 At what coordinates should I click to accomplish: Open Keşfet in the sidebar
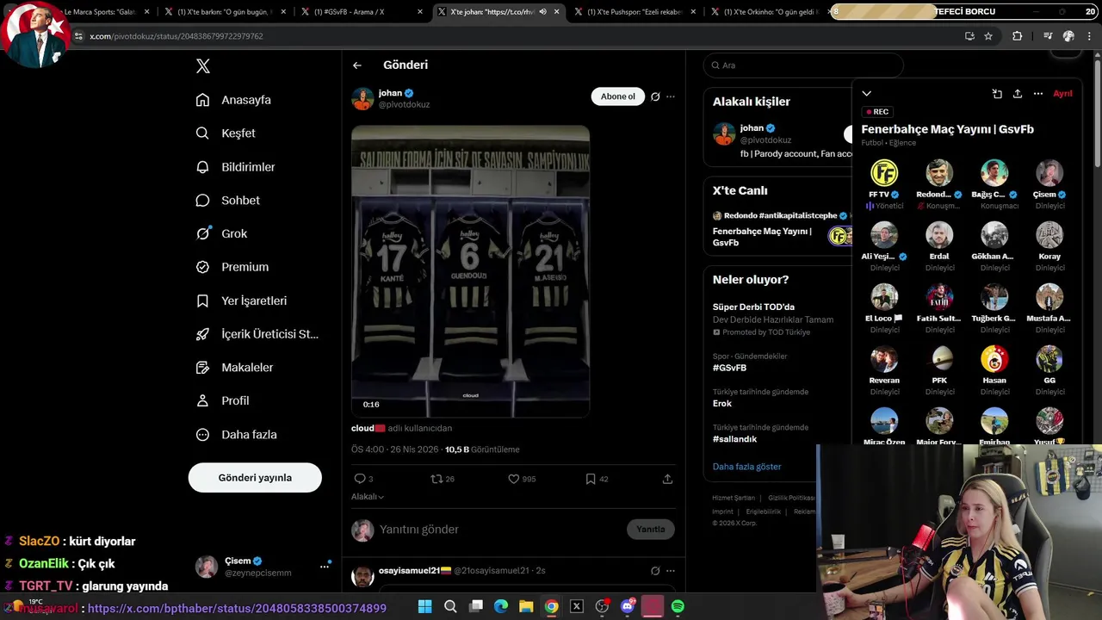(226, 133)
